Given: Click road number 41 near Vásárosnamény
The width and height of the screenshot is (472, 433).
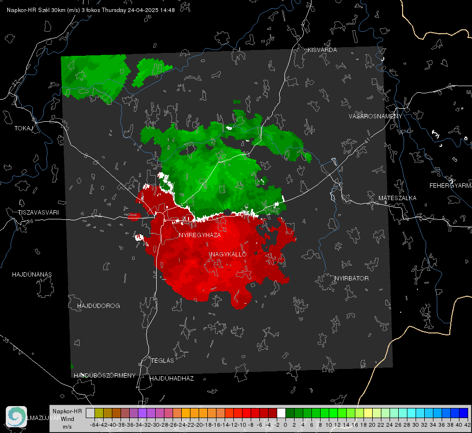Looking at the screenshot, I should coord(366,140).
